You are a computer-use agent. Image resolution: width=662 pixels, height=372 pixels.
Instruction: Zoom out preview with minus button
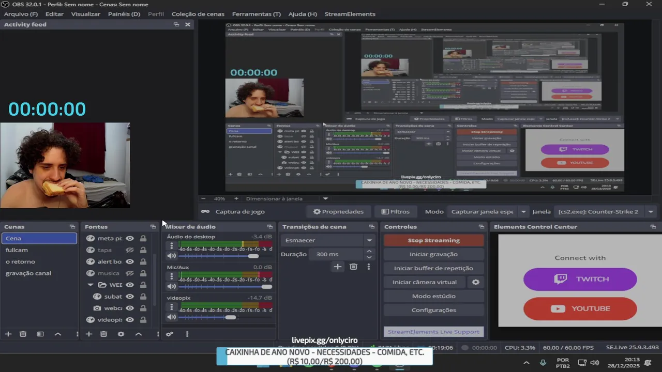[203, 198]
